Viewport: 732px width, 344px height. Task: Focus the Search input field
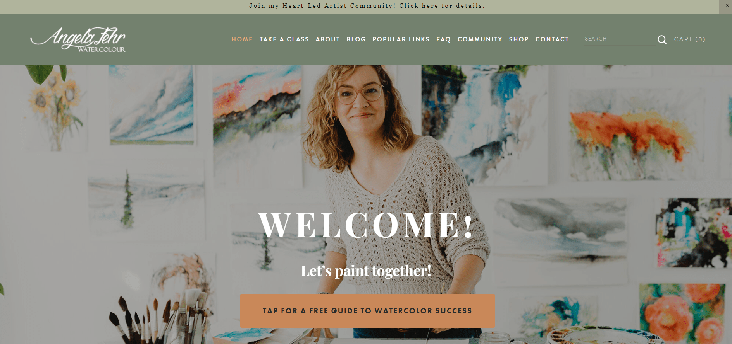[x=619, y=39]
